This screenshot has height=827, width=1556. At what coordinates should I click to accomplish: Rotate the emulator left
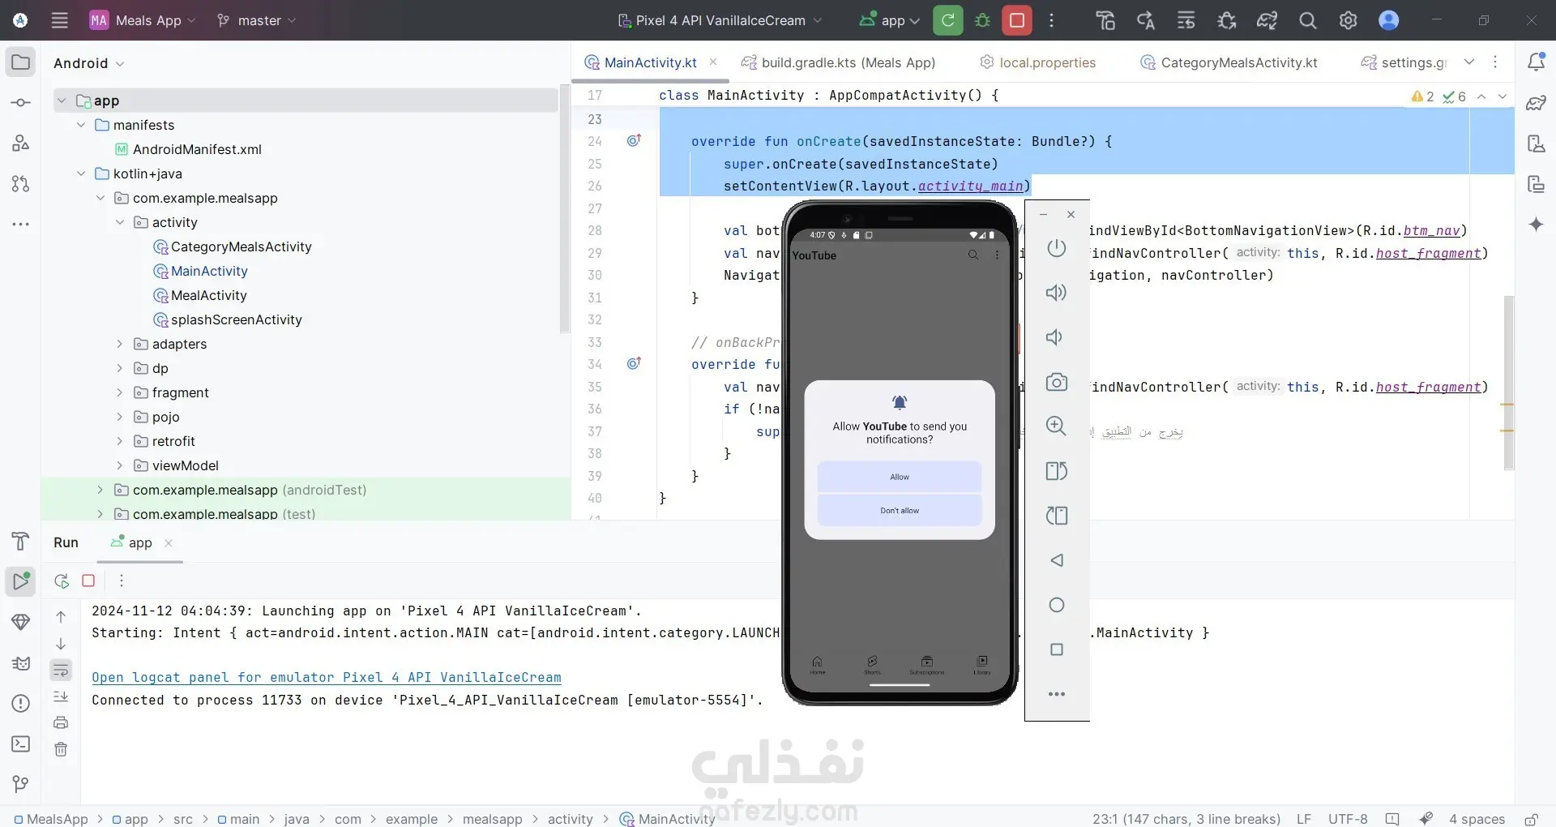(1056, 471)
